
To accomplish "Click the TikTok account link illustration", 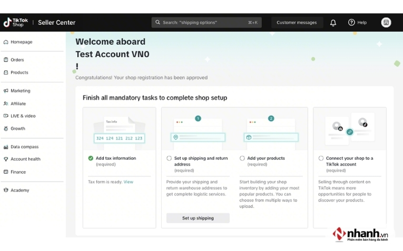I will coord(350,129).
